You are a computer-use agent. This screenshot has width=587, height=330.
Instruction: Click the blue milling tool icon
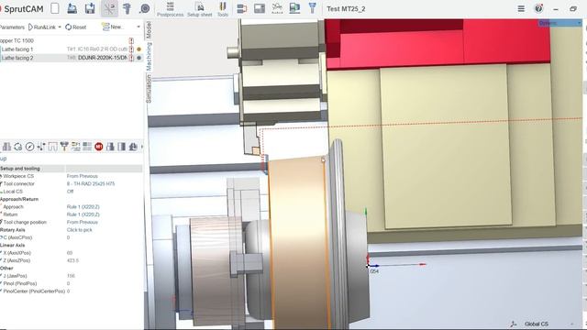click(312, 8)
